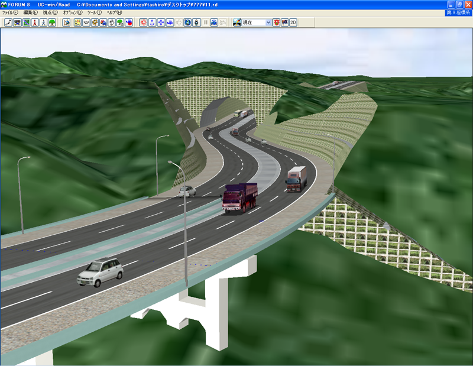Click the walking pedestrian icon
This screenshot has width=473, height=366.
point(44,22)
